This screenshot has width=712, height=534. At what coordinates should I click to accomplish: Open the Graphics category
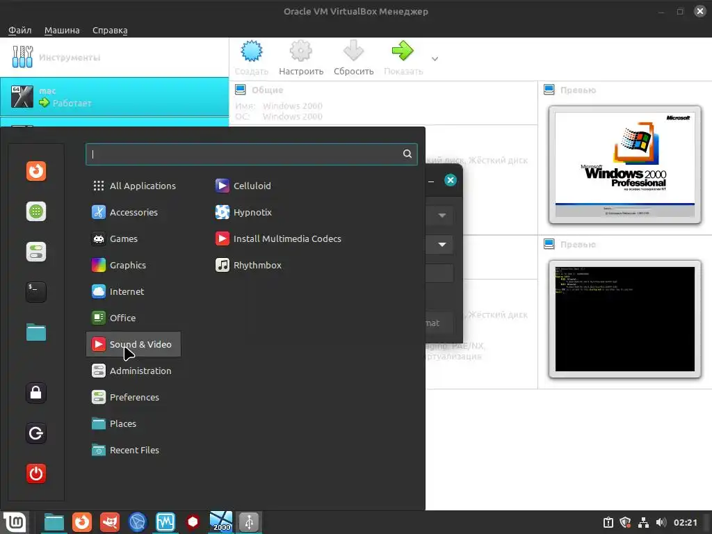tap(133, 265)
